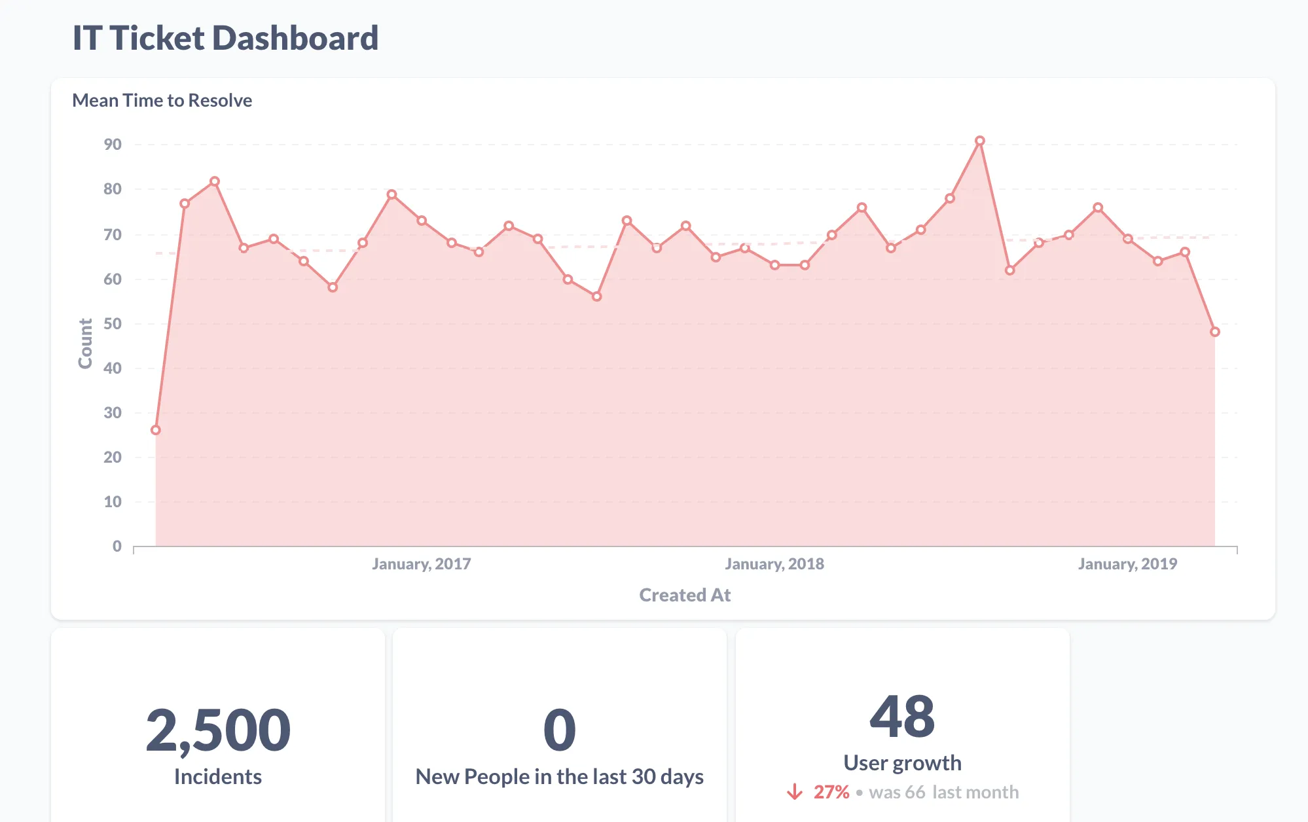Click the last data point near 48

coord(1214,332)
